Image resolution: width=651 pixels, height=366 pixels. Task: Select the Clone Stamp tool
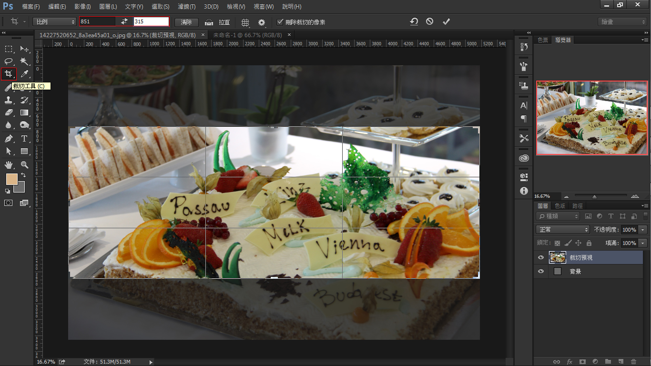tap(9, 100)
